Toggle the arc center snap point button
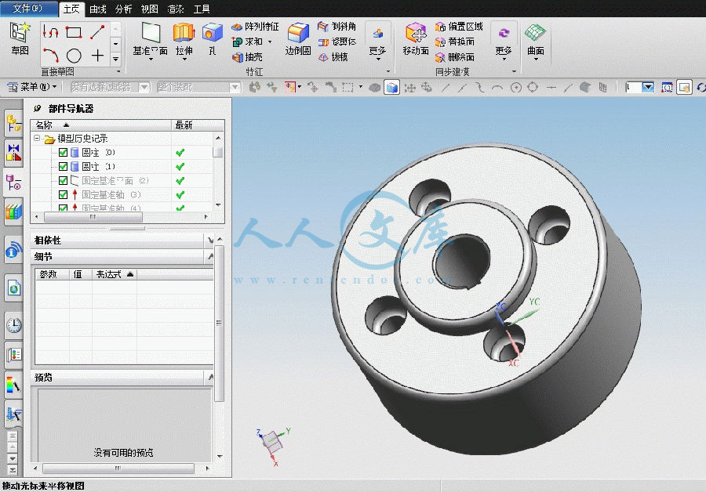Viewport: 706px width, 492px height. pyautogui.click(x=515, y=87)
